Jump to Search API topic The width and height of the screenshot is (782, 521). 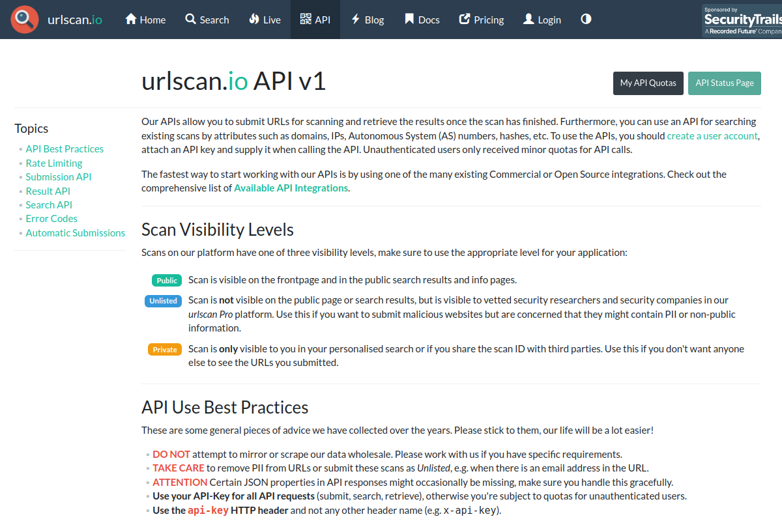pyautogui.click(x=49, y=205)
